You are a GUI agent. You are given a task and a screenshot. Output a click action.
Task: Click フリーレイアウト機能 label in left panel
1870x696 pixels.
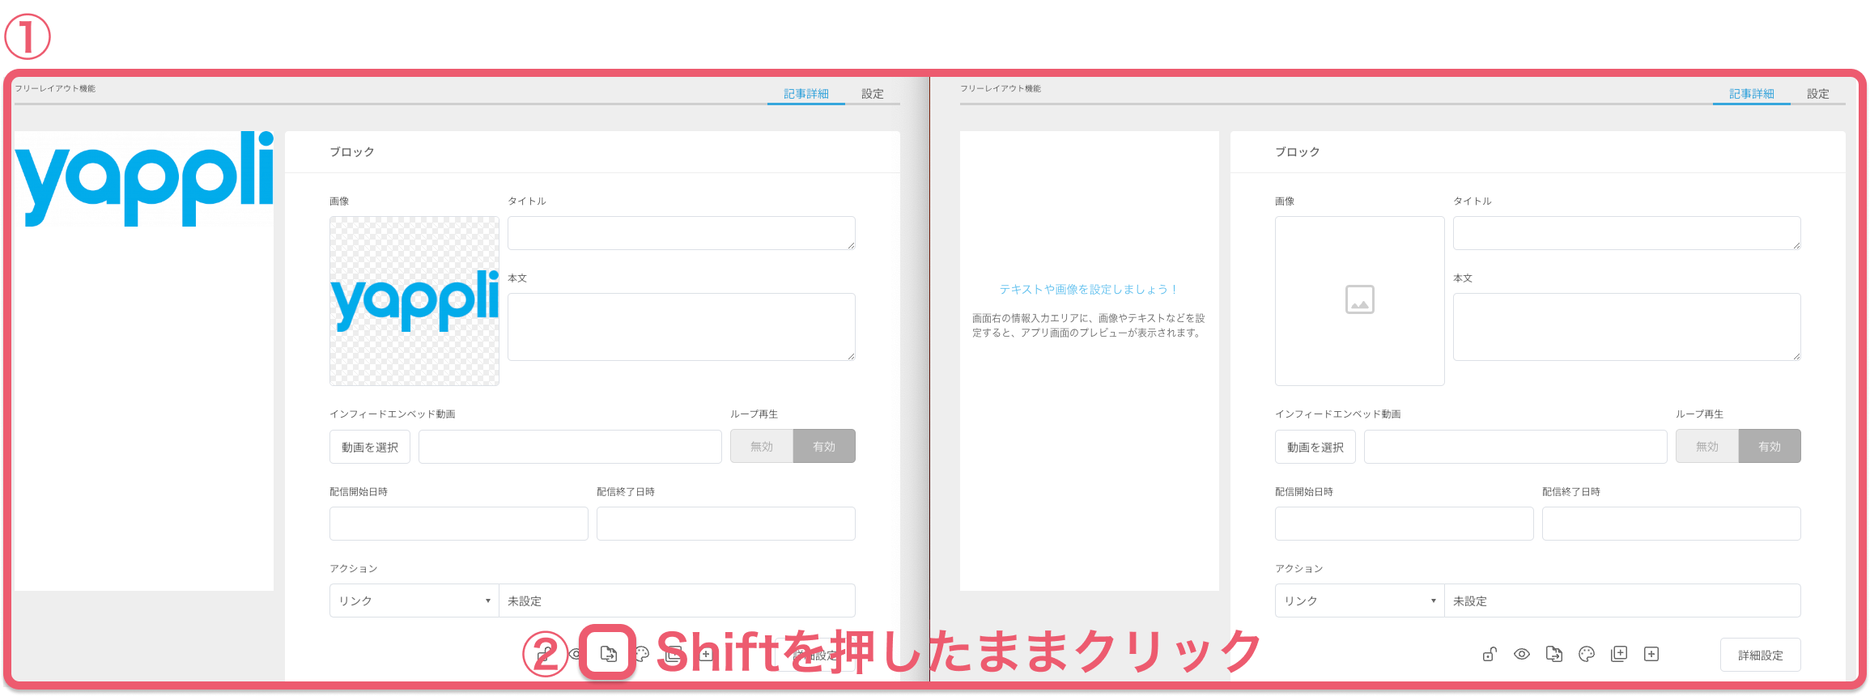click(x=55, y=88)
